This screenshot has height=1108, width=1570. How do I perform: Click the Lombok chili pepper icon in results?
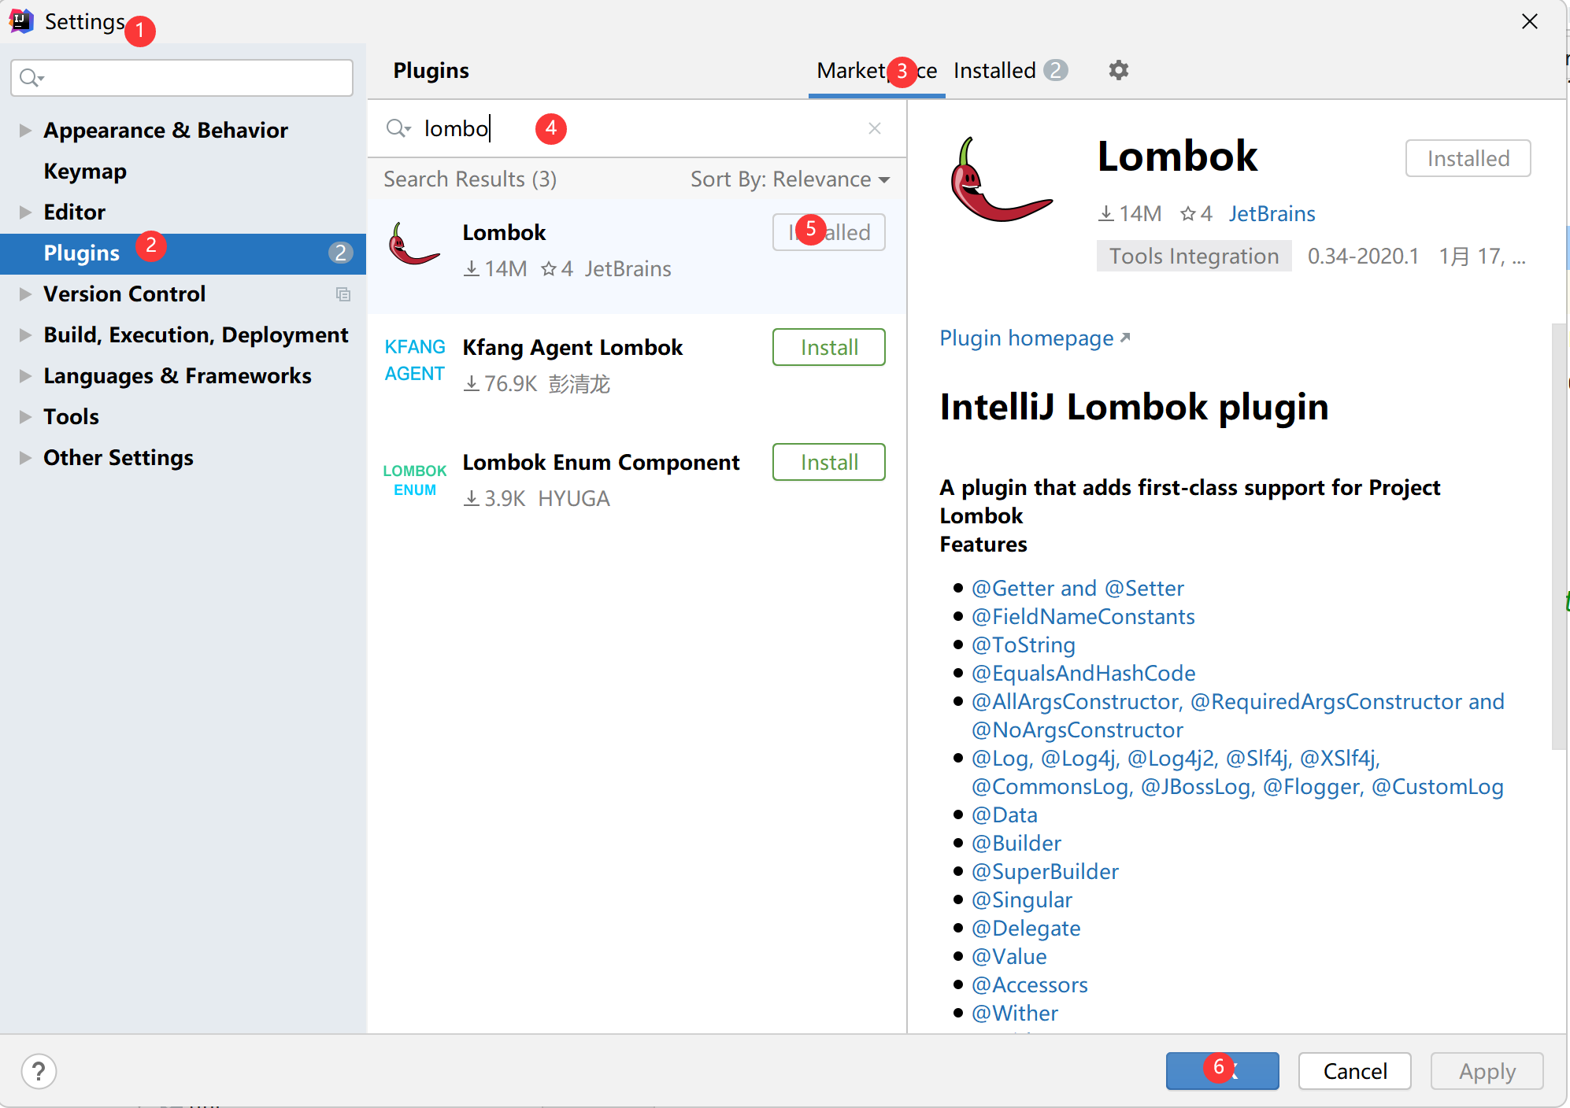click(414, 245)
